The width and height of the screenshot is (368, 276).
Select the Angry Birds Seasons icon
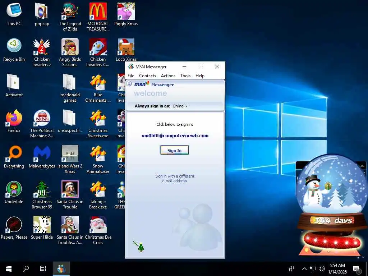(70, 52)
